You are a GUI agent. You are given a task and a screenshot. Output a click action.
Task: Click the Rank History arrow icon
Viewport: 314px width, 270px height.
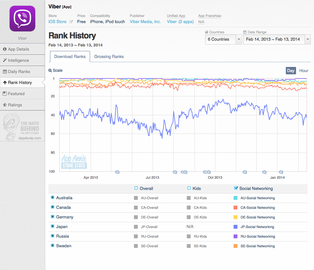5,82
